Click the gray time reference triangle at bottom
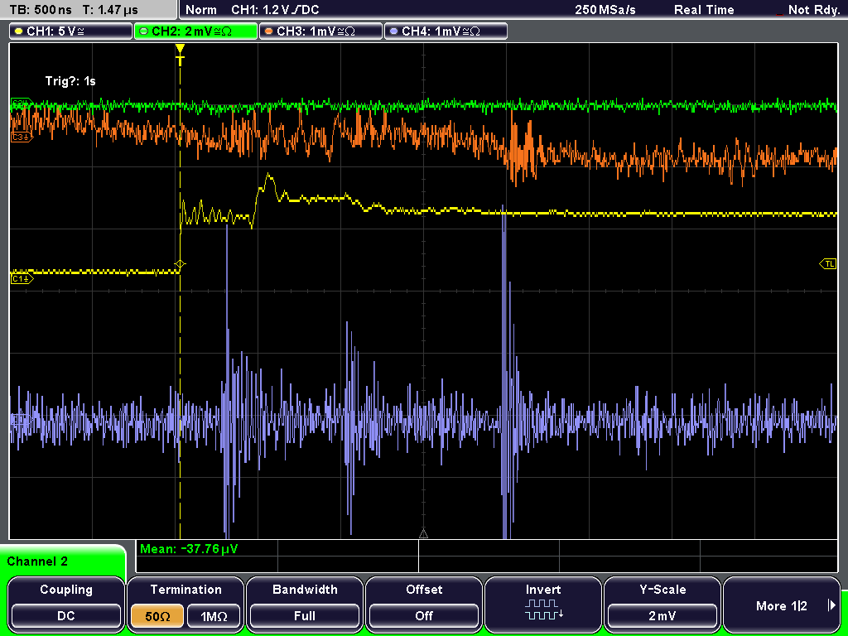This screenshot has width=848, height=636. pyautogui.click(x=423, y=534)
